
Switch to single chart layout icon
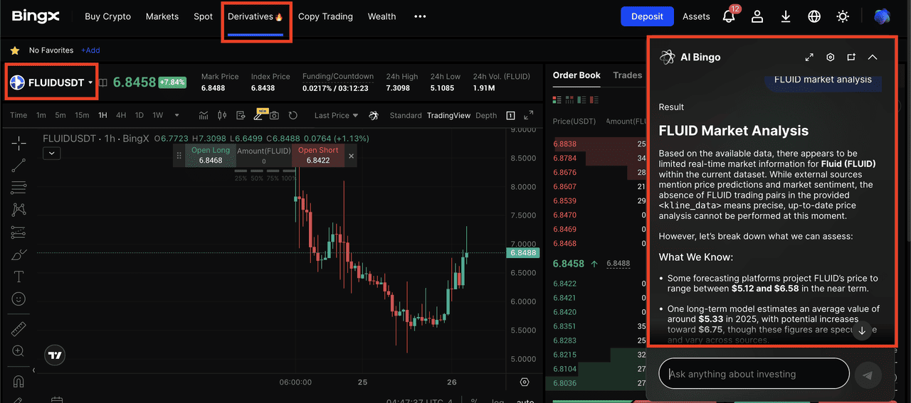coord(510,115)
